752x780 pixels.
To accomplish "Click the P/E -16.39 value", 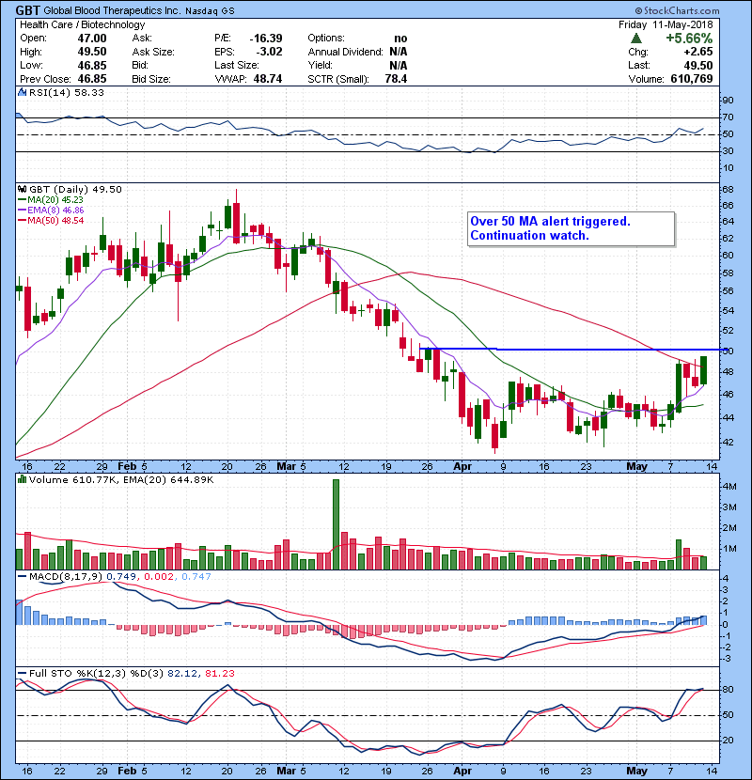I will tap(266, 39).
